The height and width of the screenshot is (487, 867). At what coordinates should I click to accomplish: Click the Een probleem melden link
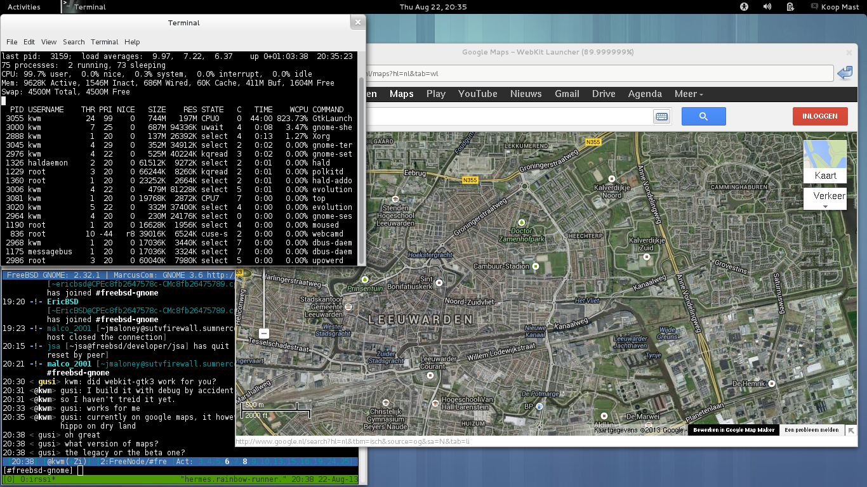coord(811,430)
